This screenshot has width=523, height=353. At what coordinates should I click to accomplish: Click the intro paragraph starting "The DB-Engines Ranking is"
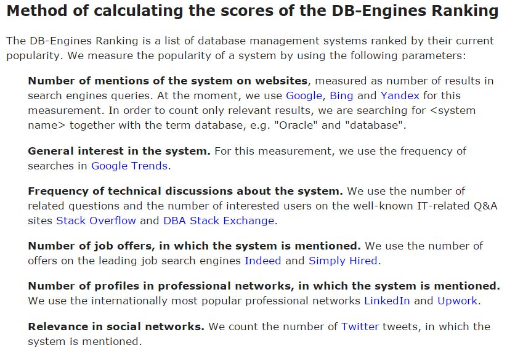click(x=249, y=48)
